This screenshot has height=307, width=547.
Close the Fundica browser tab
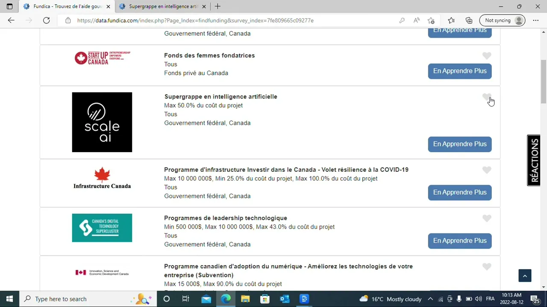coord(108,6)
